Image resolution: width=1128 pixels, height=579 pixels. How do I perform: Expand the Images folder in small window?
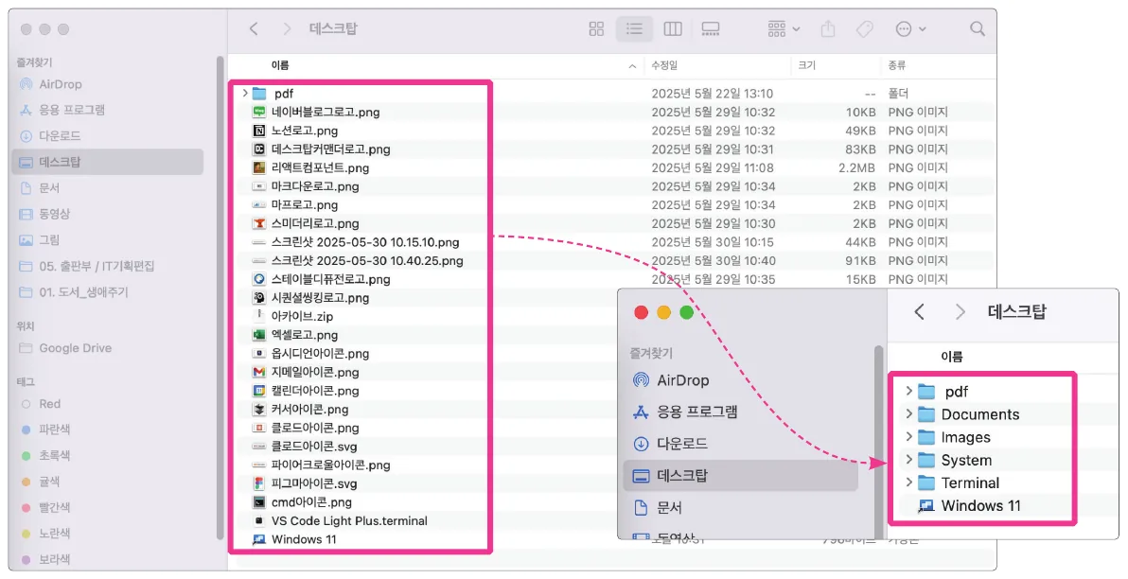pos(908,436)
